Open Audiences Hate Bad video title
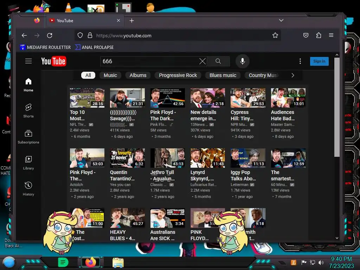360x270 pixels. (x=283, y=115)
